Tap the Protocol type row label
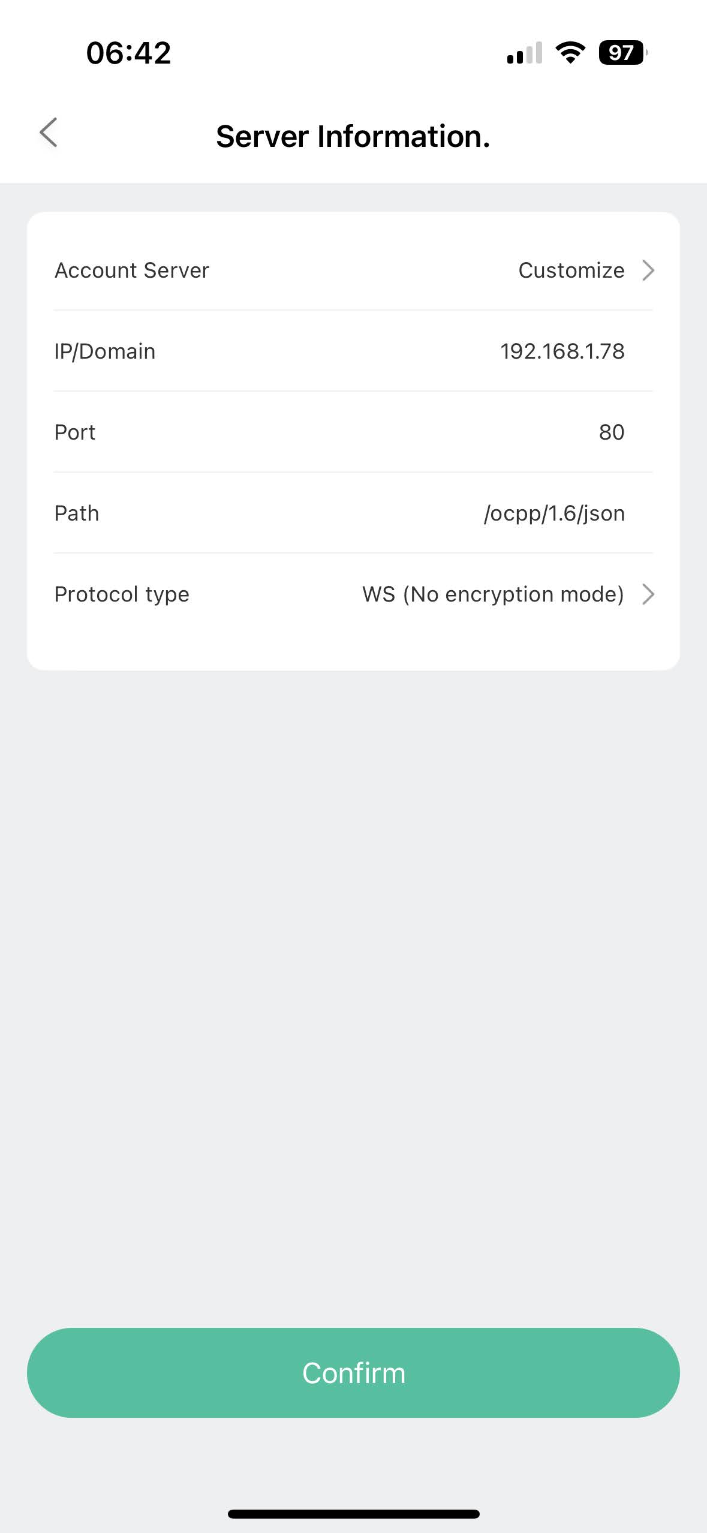 click(x=122, y=594)
